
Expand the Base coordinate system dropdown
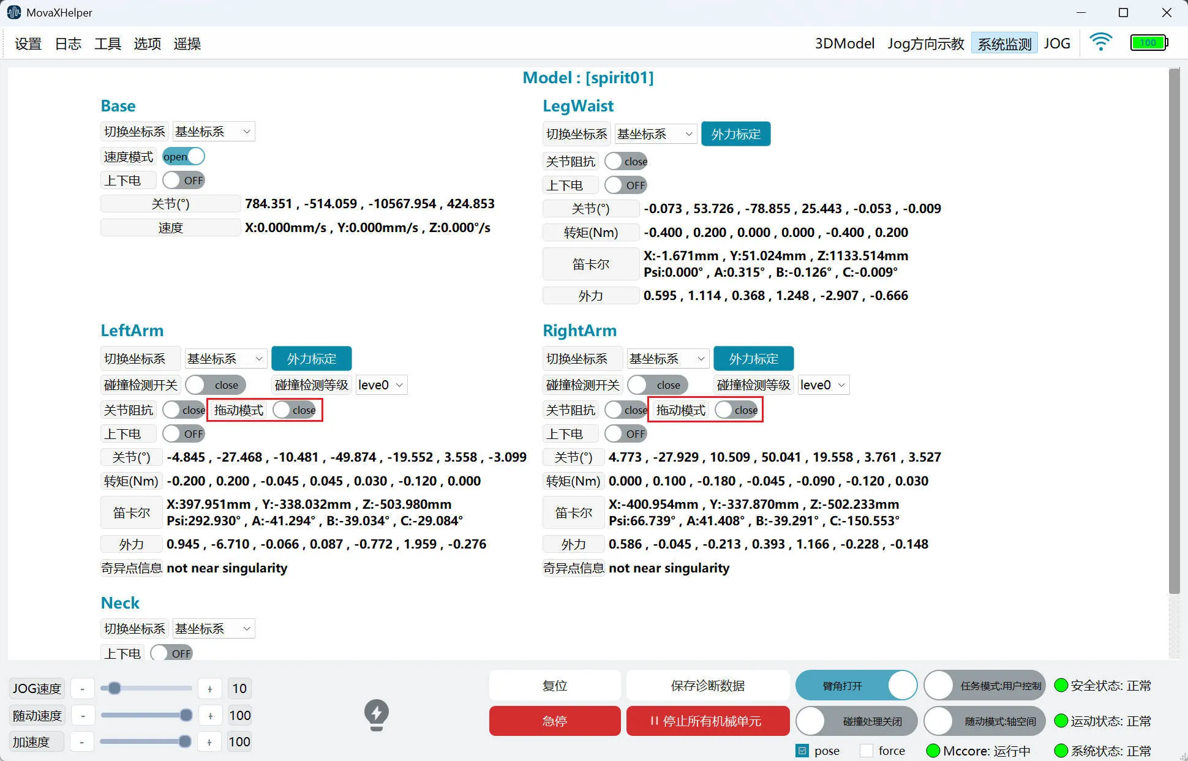point(213,132)
